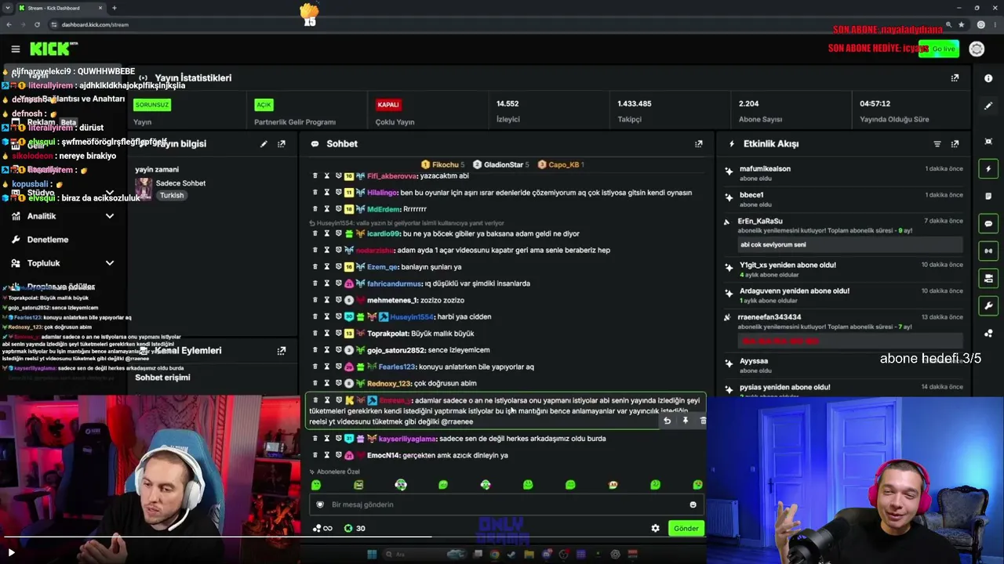Open chat settings gear next to Gönder
Image resolution: width=1004 pixels, height=564 pixels.
pyautogui.click(x=656, y=528)
